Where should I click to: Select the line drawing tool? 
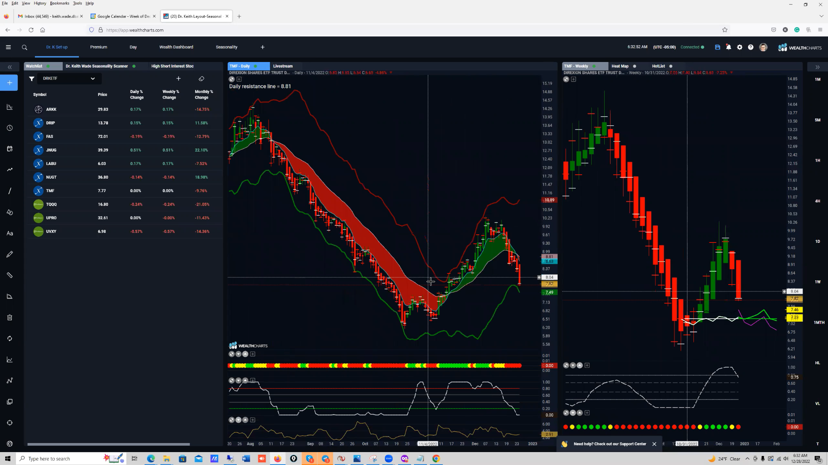coord(9,191)
